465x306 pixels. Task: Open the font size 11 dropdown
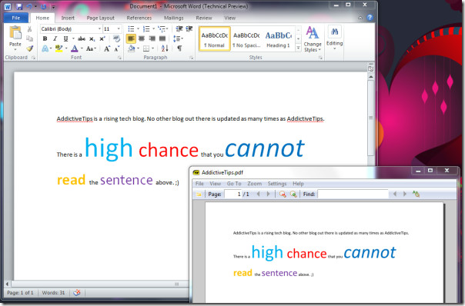119,28
